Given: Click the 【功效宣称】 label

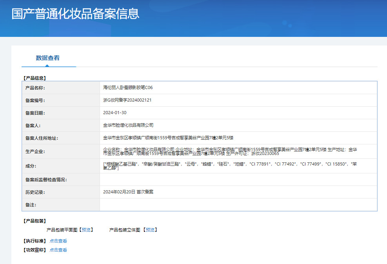Looking at the screenshot, I should [x=35, y=250].
